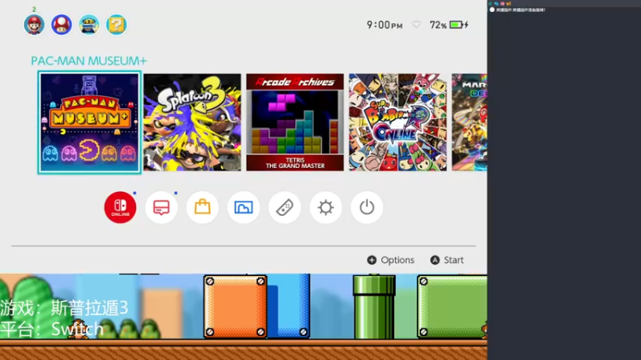Open the News icon
The width and height of the screenshot is (641, 360).
(x=161, y=207)
